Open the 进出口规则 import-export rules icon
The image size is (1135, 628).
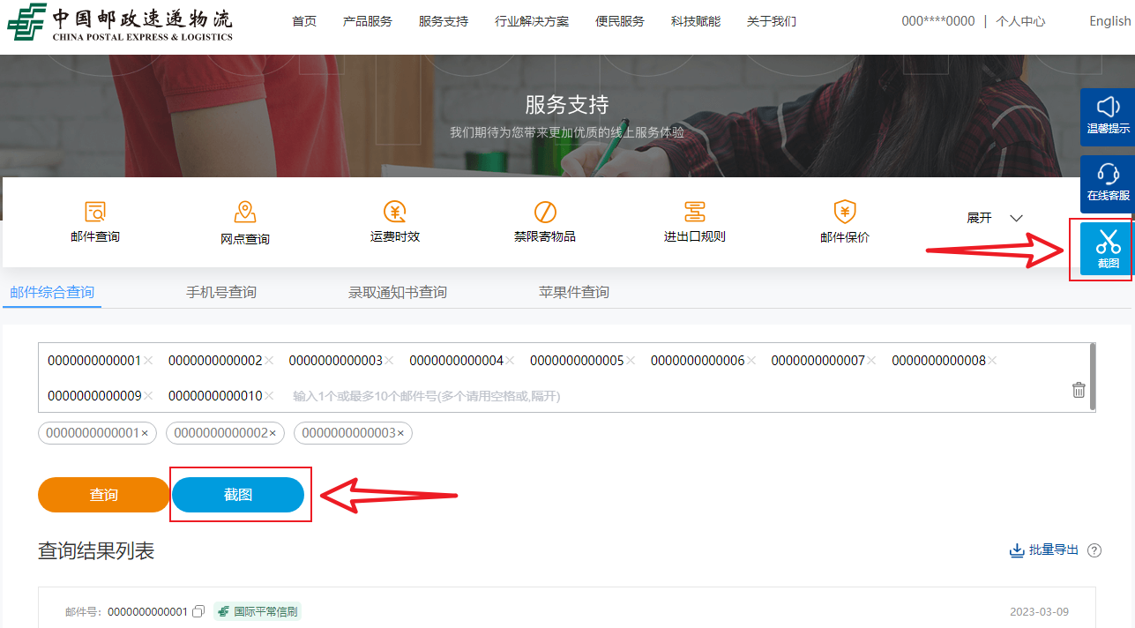695,212
